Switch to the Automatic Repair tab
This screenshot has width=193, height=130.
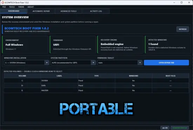pos(41,11)
